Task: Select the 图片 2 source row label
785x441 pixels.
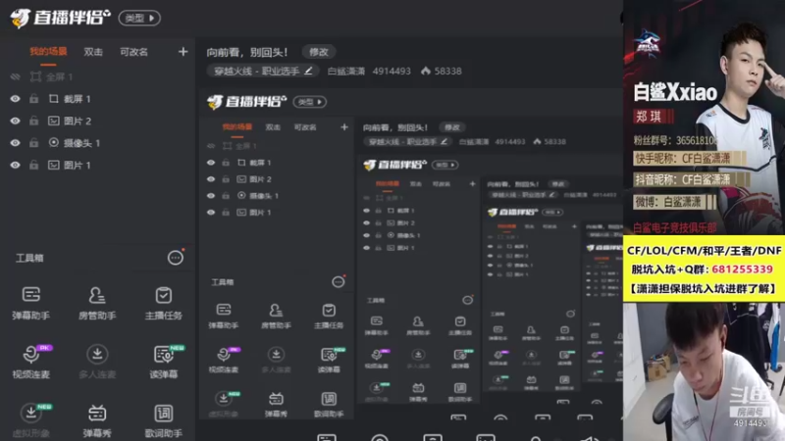Action: tap(78, 121)
